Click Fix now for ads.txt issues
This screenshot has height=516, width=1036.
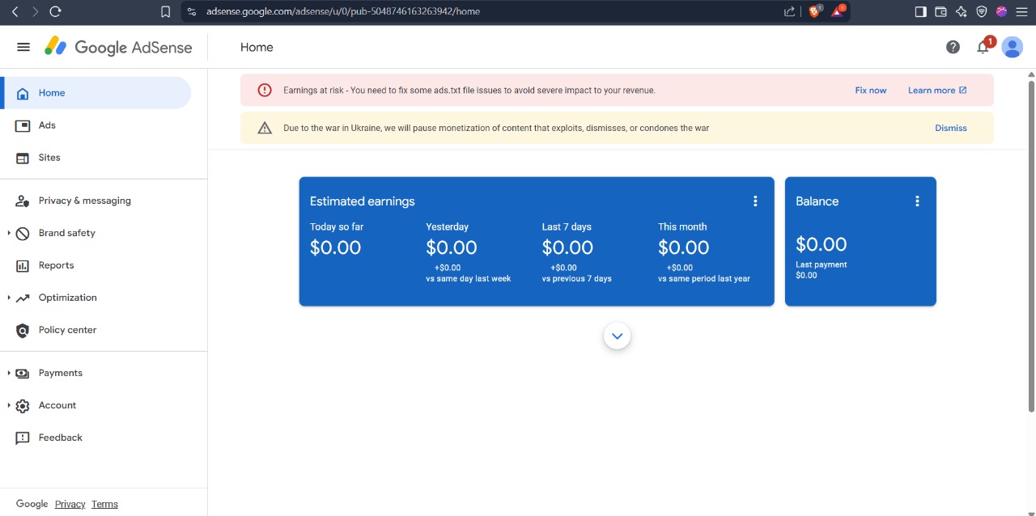[871, 91]
